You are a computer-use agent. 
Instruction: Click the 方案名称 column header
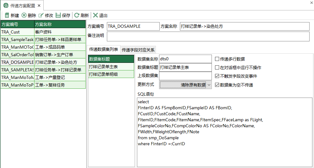tap(60, 24)
